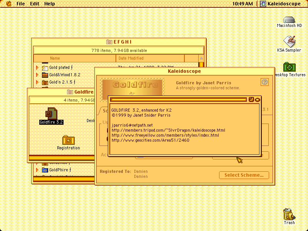Expand the Gold&Wood1.8.2 row

pyautogui.click(x=37, y=75)
